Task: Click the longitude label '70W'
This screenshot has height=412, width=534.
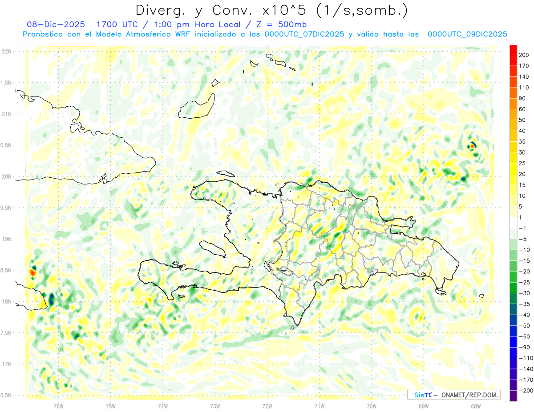Action: click(x=372, y=405)
